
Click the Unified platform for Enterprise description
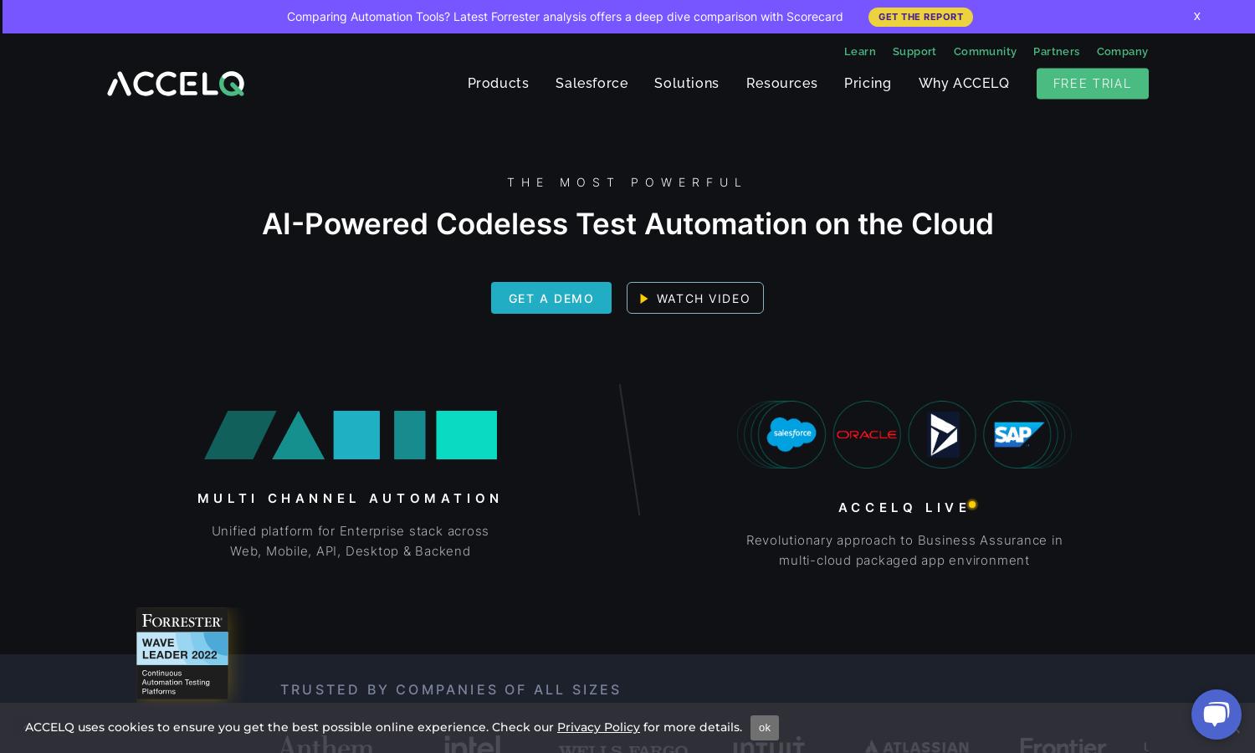[x=350, y=540]
